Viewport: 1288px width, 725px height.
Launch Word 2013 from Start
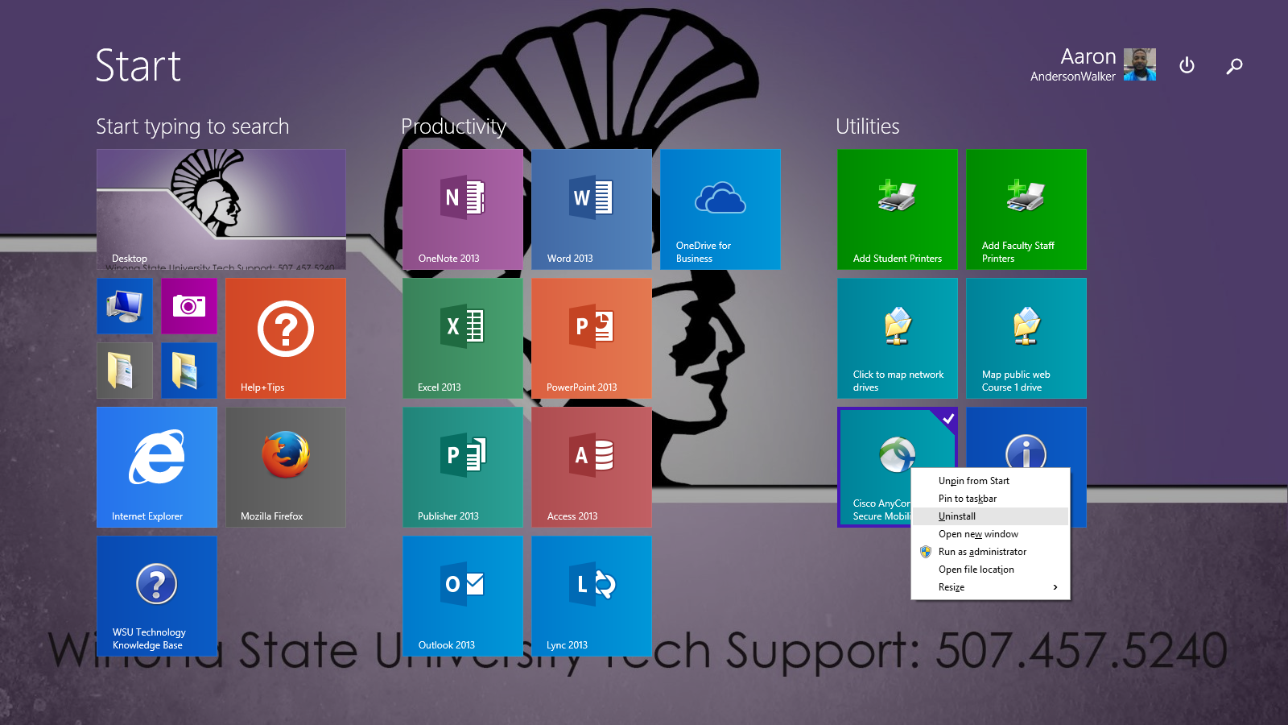click(592, 209)
